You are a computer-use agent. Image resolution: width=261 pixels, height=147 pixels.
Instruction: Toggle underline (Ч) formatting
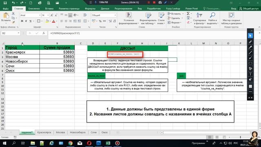coord(30,21)
